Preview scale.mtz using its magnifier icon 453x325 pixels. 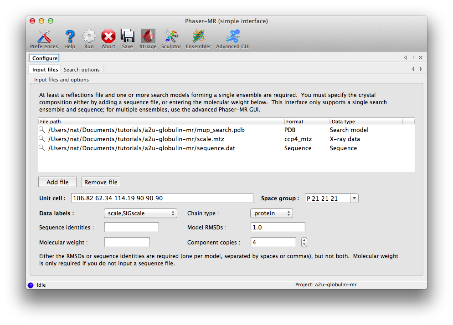[x=41, y=139]
